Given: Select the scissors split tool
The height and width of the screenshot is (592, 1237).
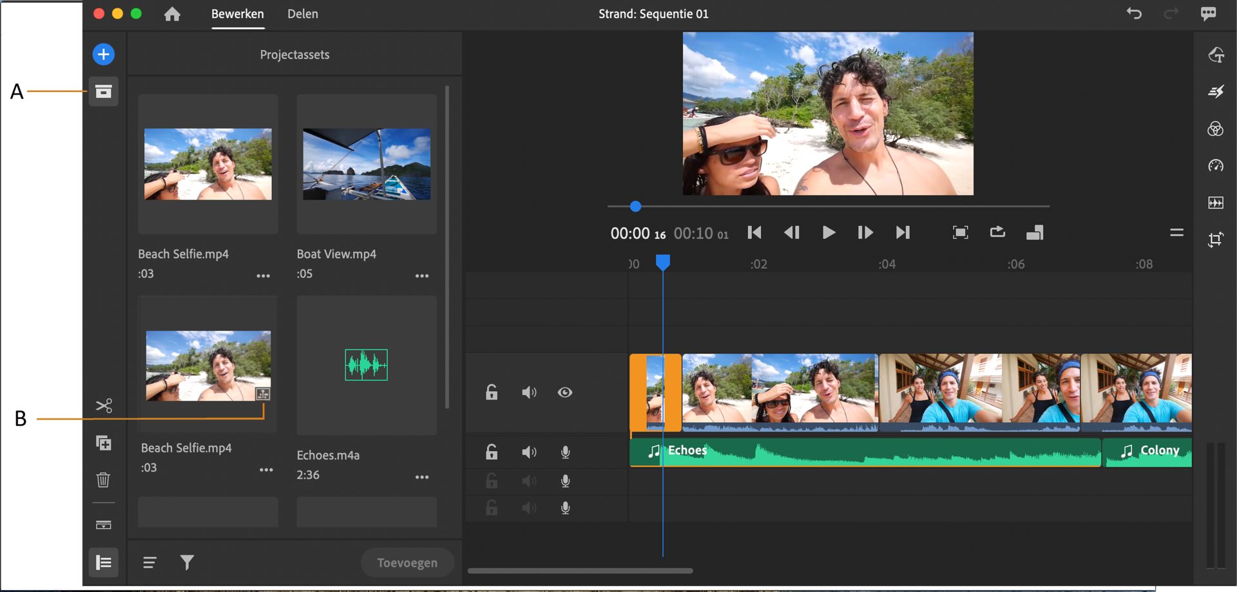Looking at the screenshot, I should click(103, 405).
